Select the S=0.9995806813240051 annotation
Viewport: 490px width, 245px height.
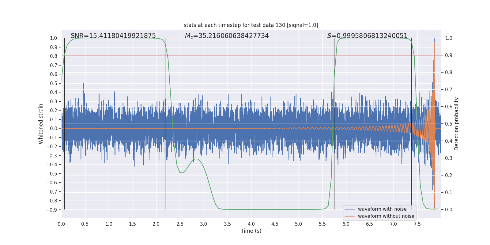(367, 36)
